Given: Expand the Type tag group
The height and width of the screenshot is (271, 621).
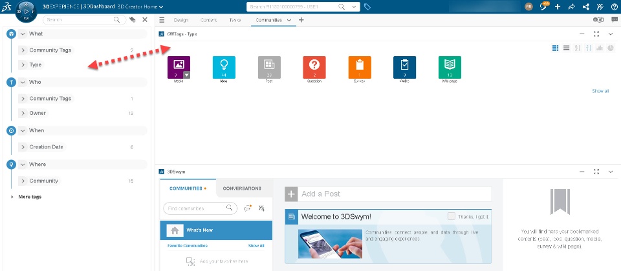Looking at the screenshot, I should [x=23, y=65].
